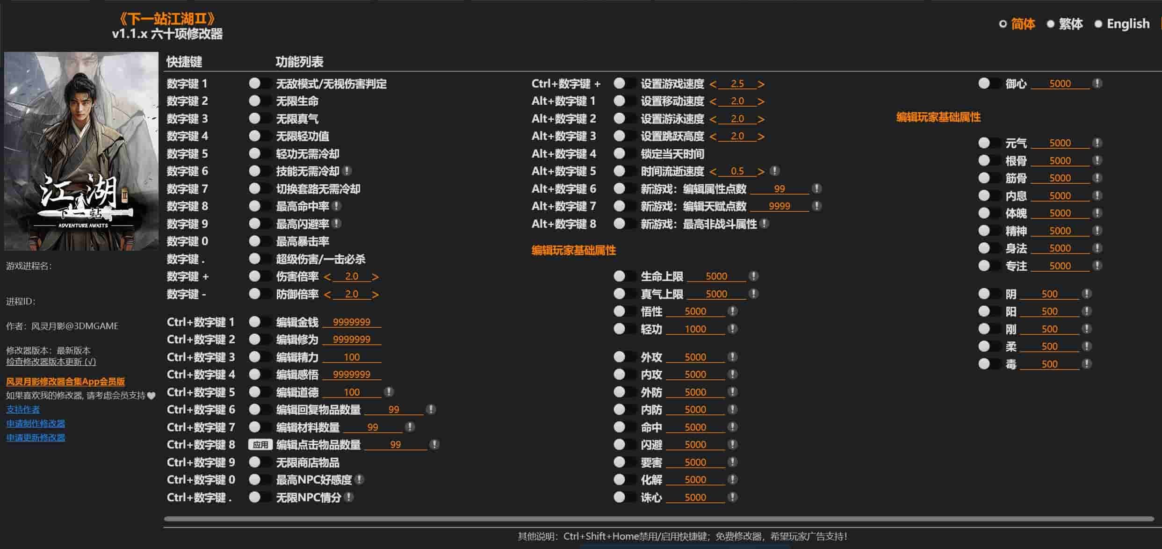Toggle 无敌模式/无视伤害判定 switch
Viewport: 1162px width, 549px height.
tap(260, 84)
